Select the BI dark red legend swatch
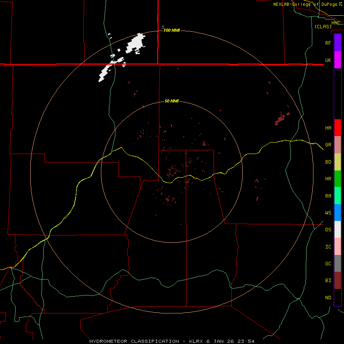The height and width of the screenshot is (344, 344). click(x=338, y=281)
